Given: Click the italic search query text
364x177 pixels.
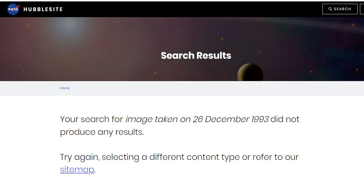Looking at the screenshot, I should pos(197,119).
